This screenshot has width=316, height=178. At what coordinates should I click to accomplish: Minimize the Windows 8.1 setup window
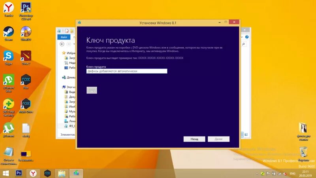pos(220,22)
